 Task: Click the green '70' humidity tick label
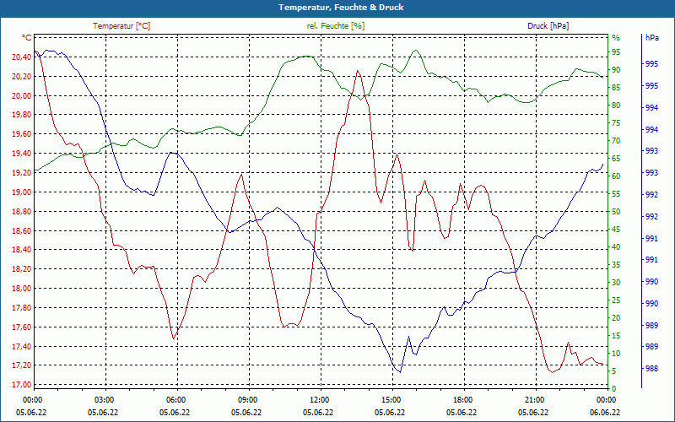tap(616, 141)
